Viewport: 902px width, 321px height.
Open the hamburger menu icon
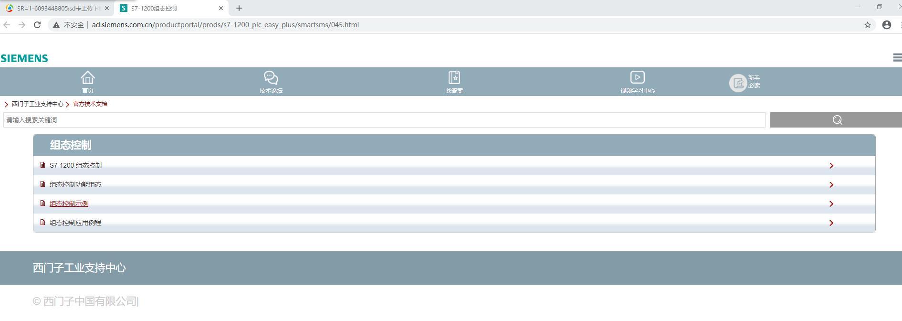coord(897,57)
